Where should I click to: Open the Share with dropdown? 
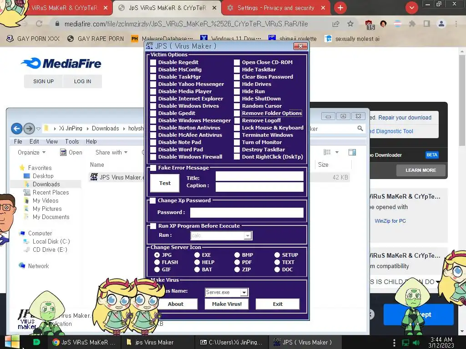click(x=111, y=152)
